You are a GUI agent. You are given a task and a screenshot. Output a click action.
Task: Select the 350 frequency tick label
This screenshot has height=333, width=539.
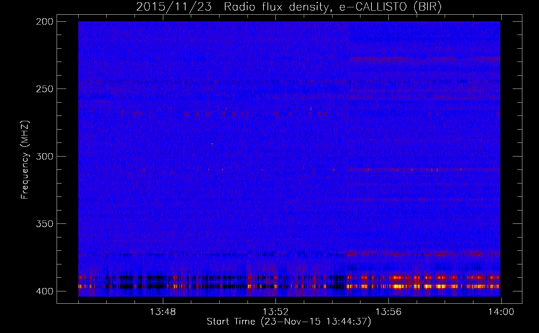(x=45, y=224)
